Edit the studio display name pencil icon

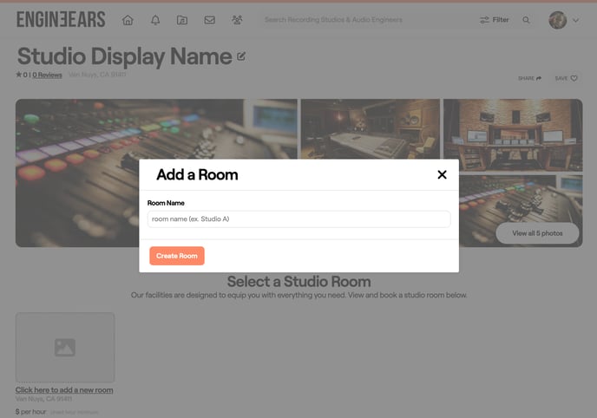point(241,57)
